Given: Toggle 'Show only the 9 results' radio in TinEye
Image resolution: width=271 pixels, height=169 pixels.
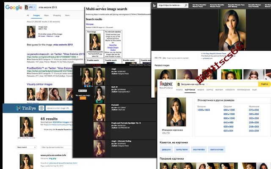Looking at the screenshot, I should pos(41,130).
